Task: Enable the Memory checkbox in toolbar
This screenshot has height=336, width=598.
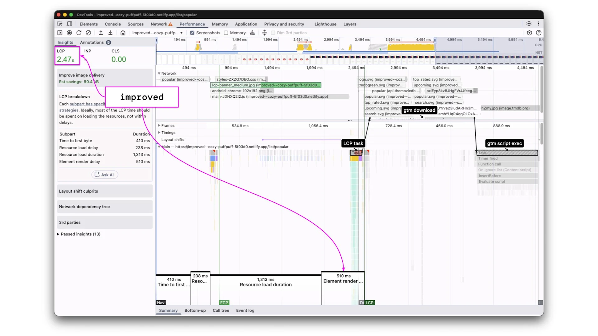Action: click(226, 33)
